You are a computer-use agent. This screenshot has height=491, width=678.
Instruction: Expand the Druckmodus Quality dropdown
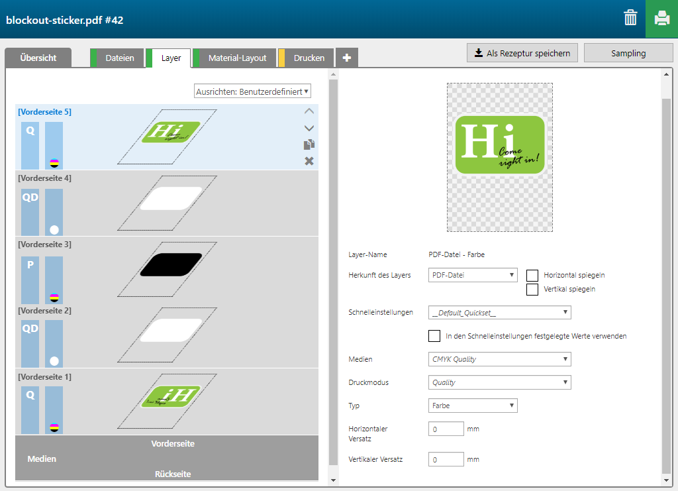[499, 382]
